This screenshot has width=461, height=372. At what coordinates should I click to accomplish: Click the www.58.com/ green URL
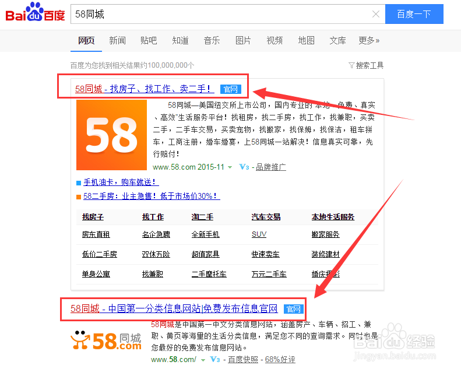[174, 359]
